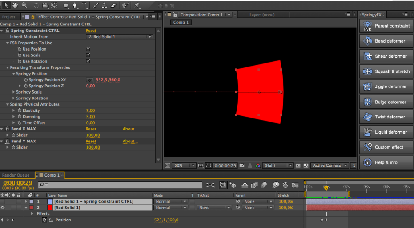Select the Brush tool
Viewport: 414px width, 228px height.
point(96,5)
